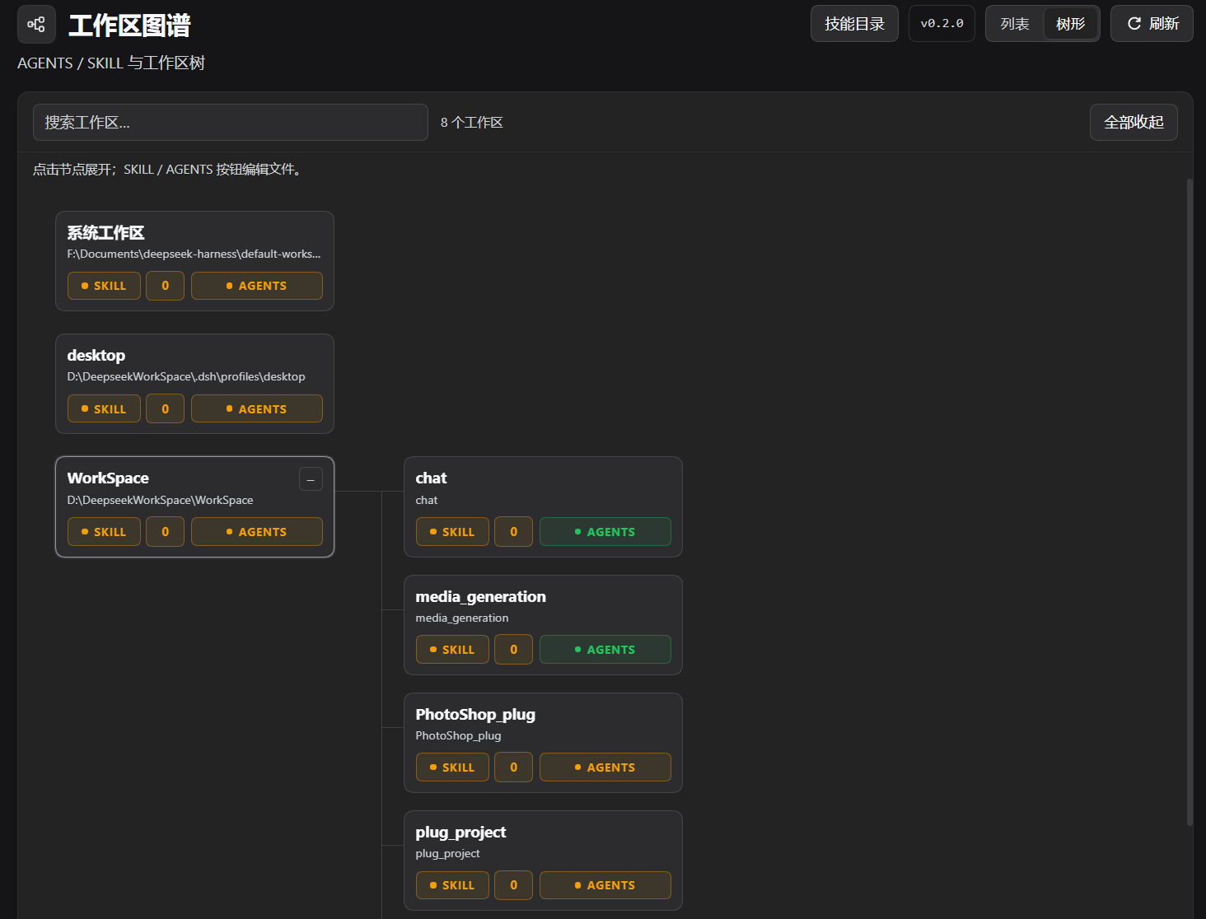Click the v0.2.0 version badge

942,24
